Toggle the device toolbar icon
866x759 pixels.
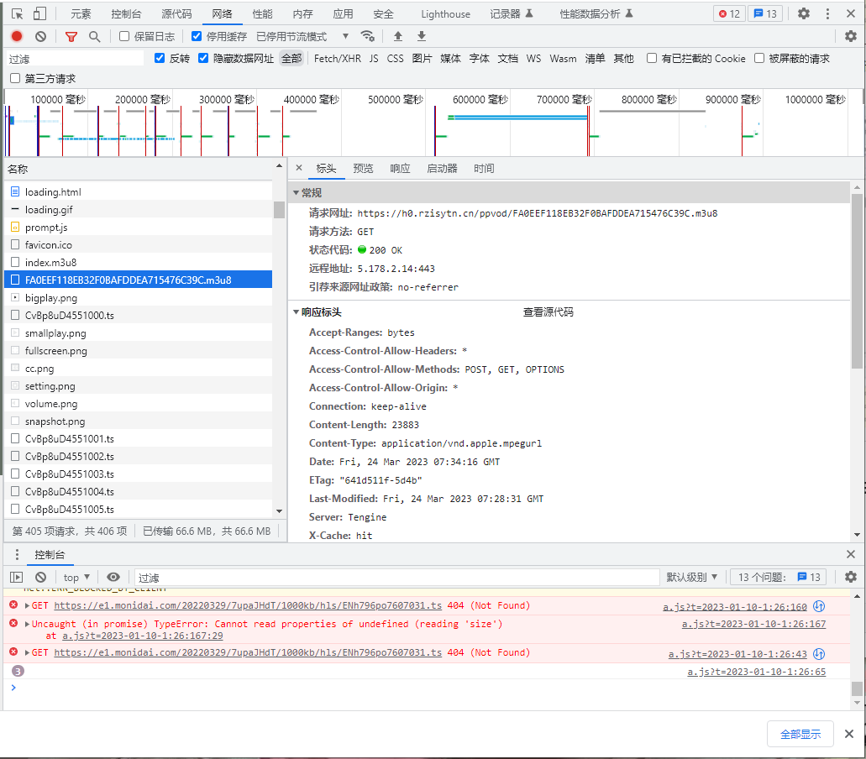pos(39,13)
